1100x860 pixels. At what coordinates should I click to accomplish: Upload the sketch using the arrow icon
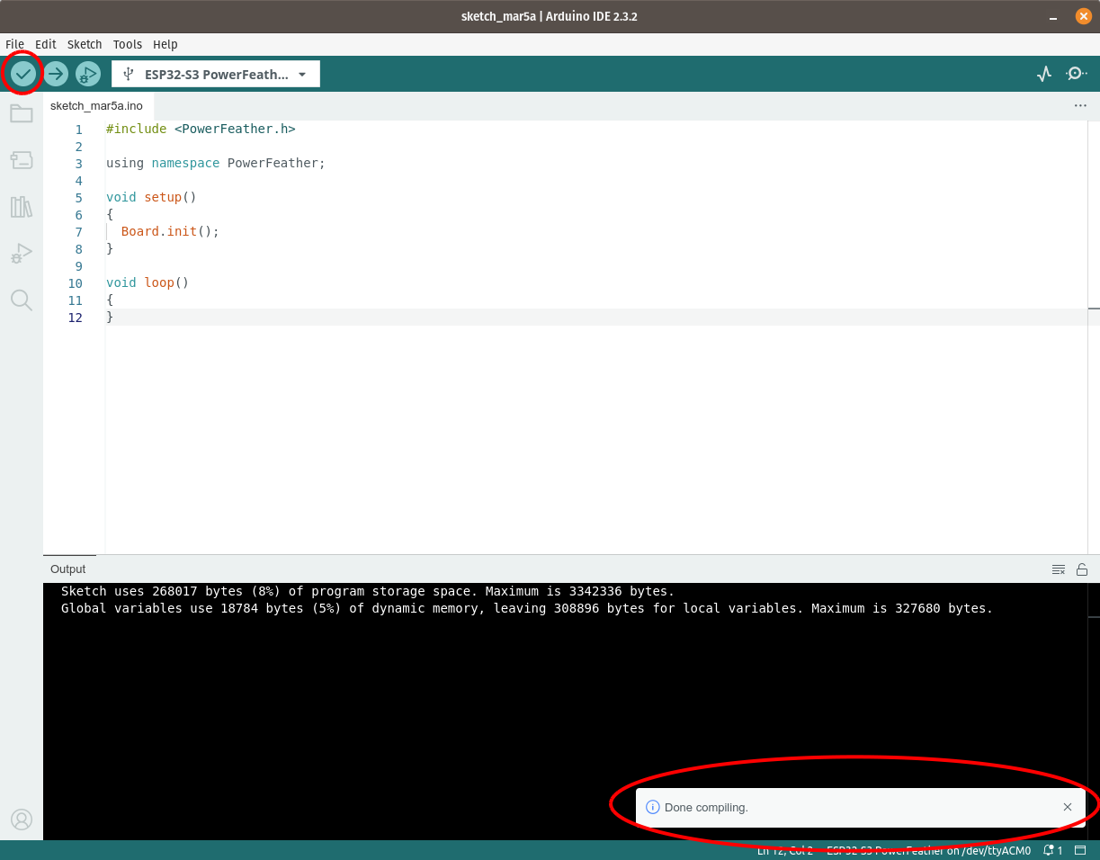pyautogui.click(x=56, y=74)
